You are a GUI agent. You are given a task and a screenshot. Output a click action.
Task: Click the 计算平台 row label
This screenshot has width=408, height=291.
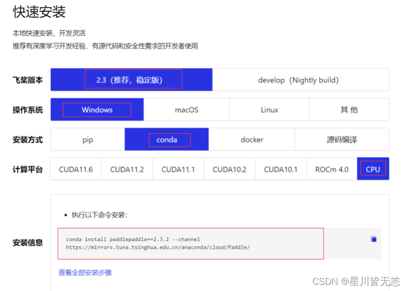[28, 170]
